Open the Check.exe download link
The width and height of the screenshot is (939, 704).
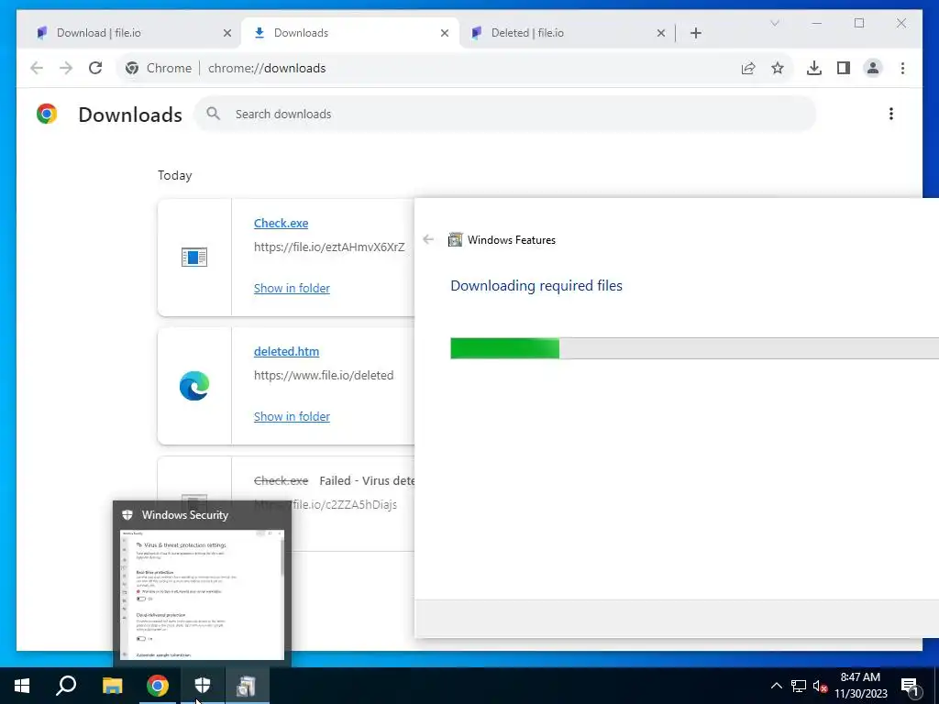pos(281,224)
